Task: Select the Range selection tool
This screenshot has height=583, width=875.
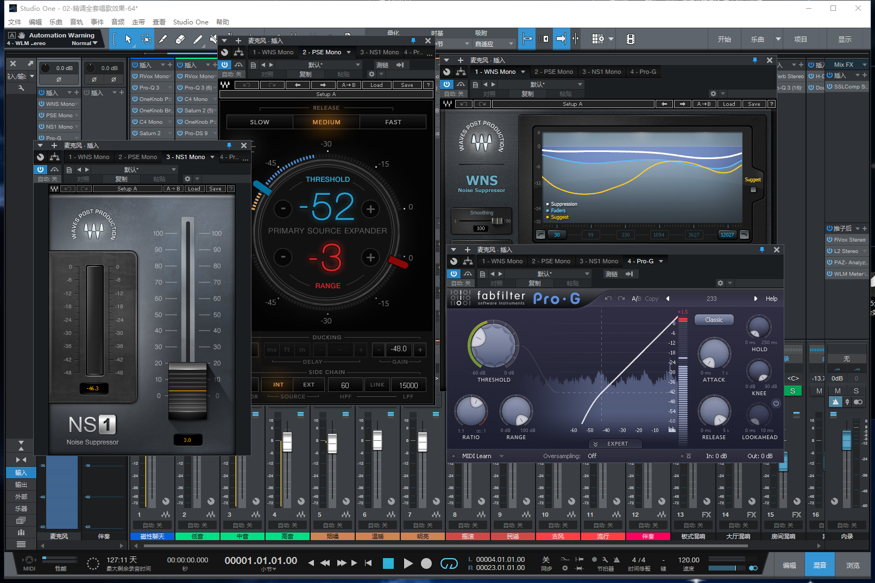Action: (146, 39)
